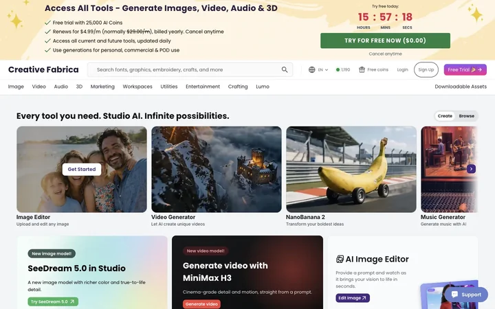The width and height of the screenshot is (495, 309).
Task: Click the Sign Up button
Action: [426, 69]
